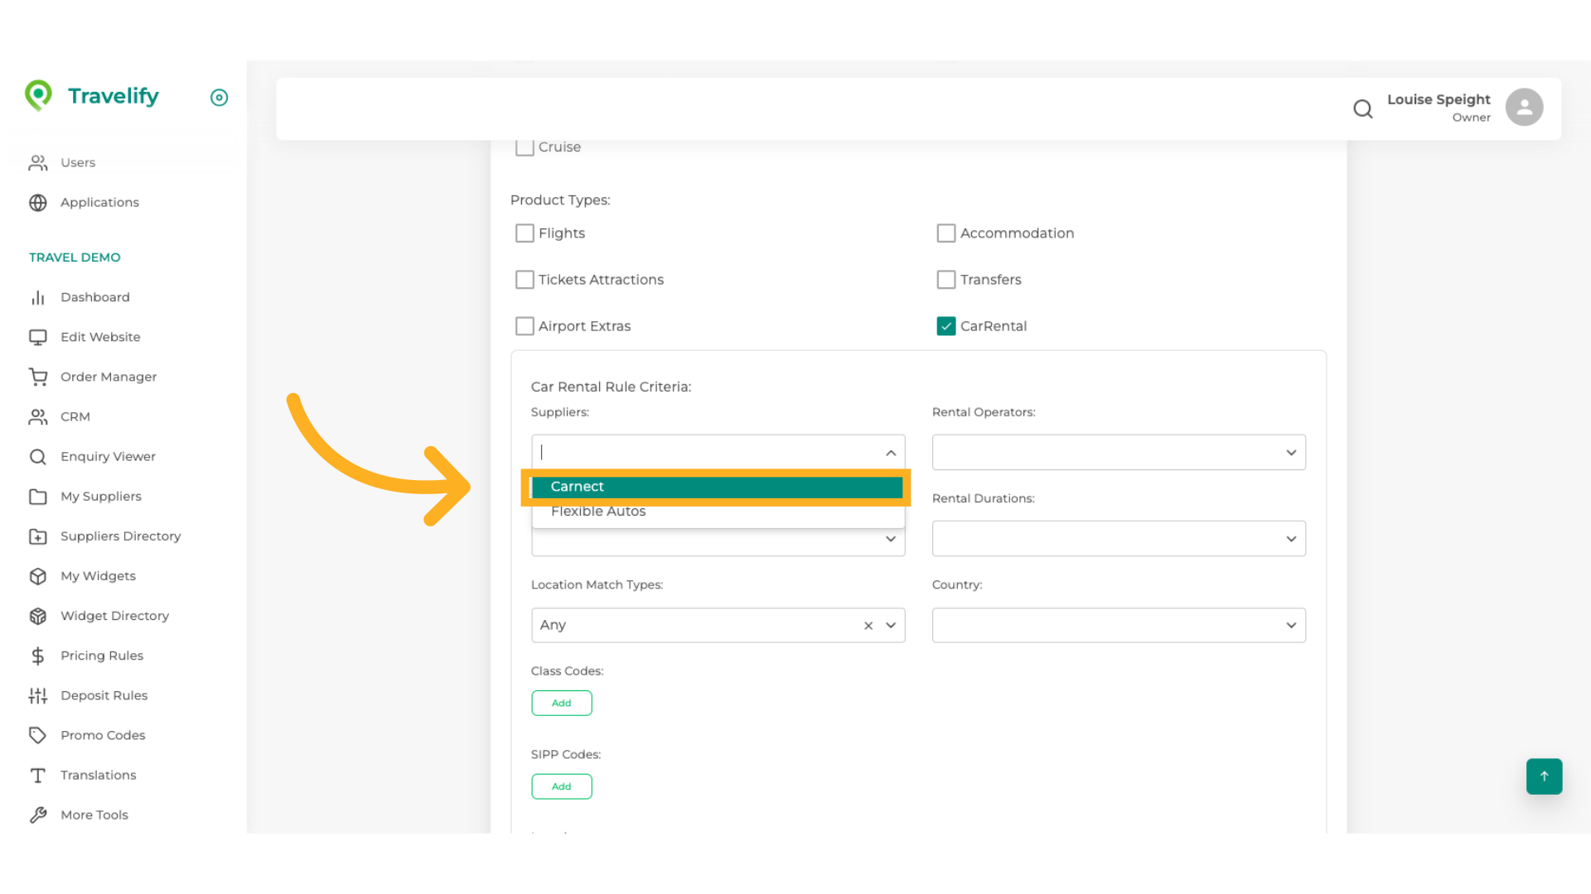
Task: Tick the Airport Extras checkbox
Action: [525, 326]
